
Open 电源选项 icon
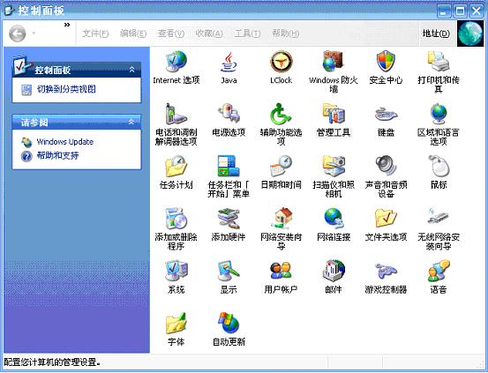click(x=229, y=114)
